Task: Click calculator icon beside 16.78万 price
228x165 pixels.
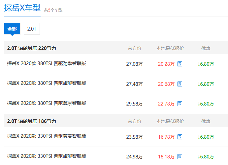Action: (180, 137)
